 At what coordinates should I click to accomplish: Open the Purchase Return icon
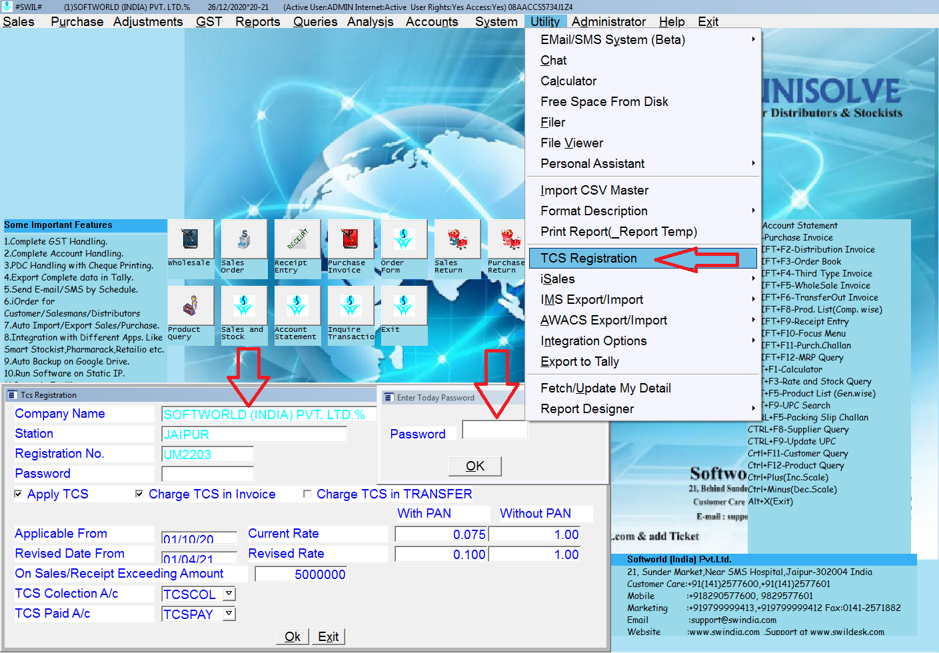[506, 239]
